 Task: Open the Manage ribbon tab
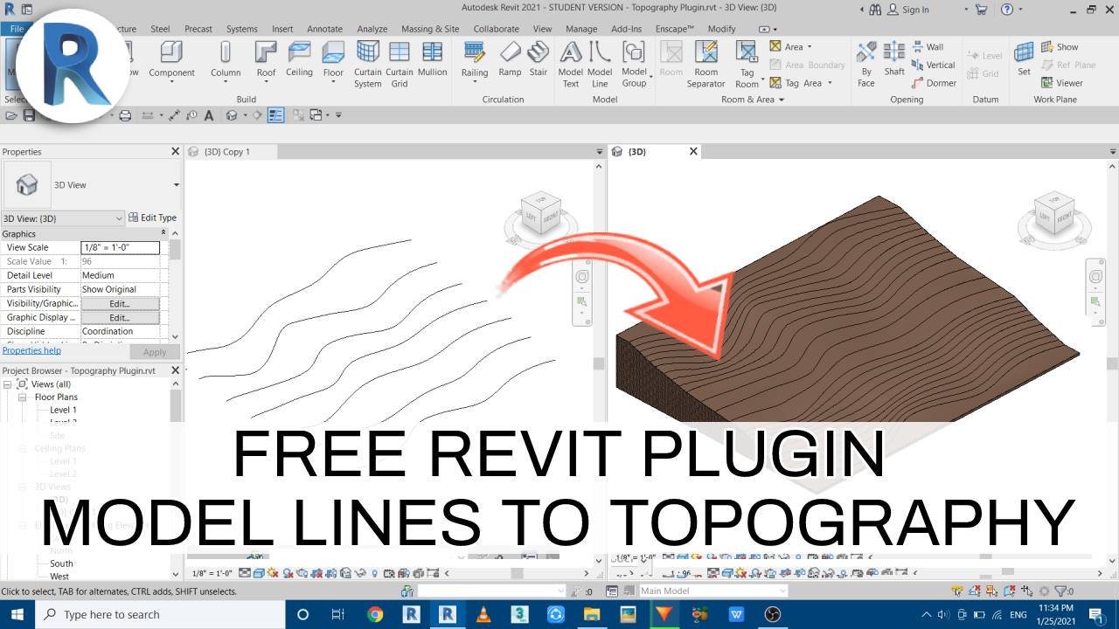[580, 28]
